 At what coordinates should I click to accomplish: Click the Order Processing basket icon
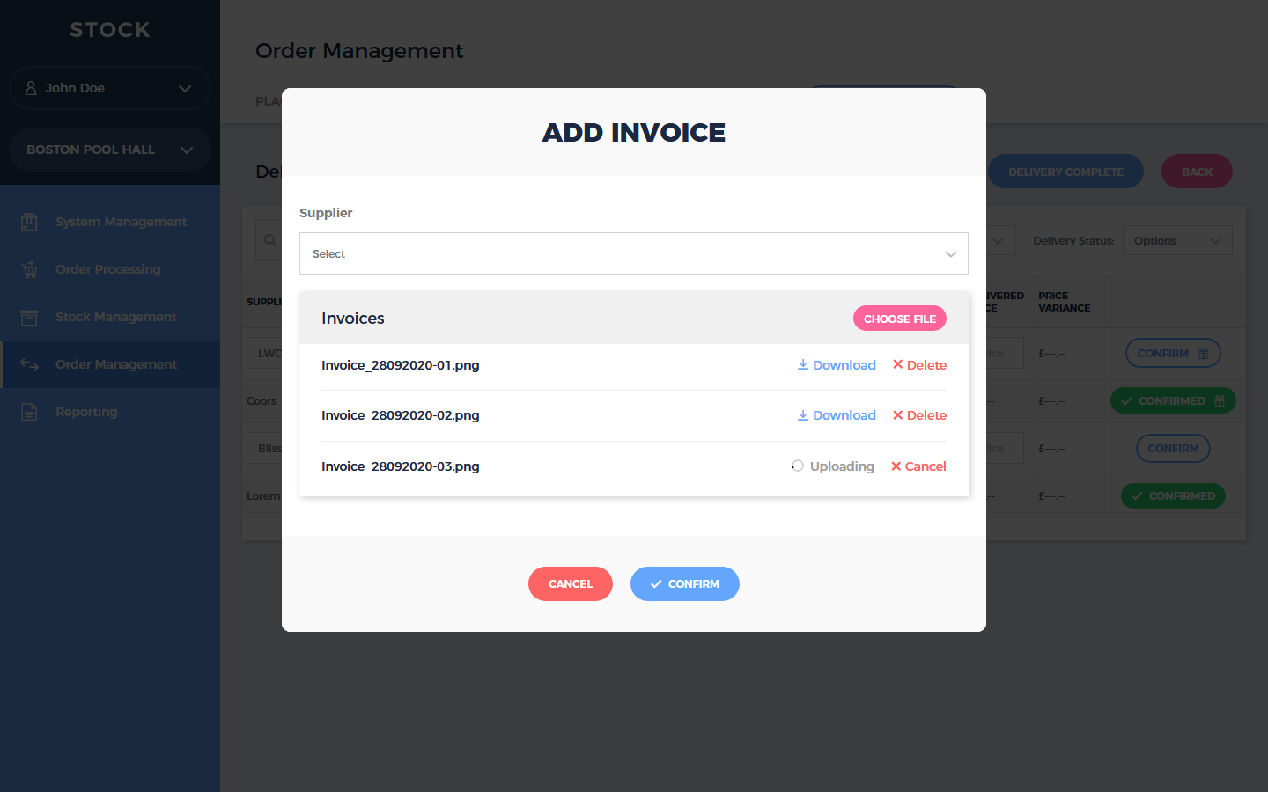click(x=29, y=269)
